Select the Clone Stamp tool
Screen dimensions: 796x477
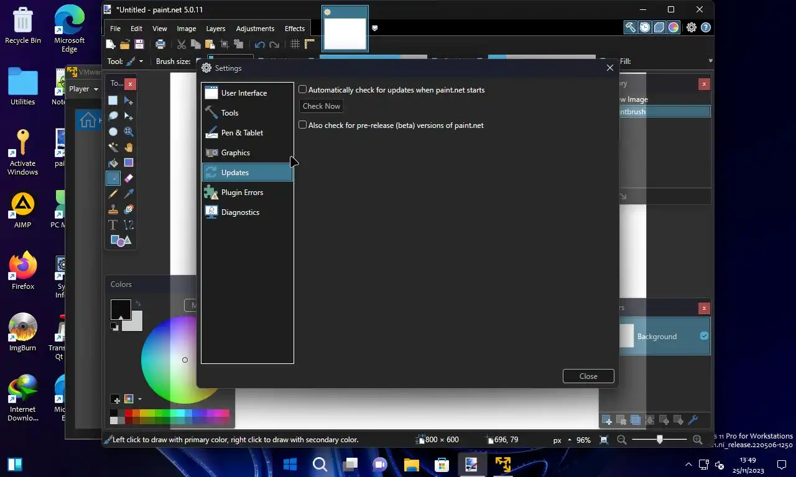coord(113,209)
